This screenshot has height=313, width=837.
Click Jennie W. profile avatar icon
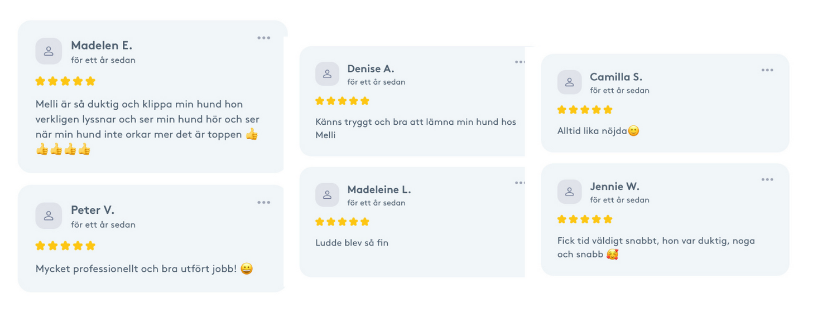pyautogui.click(x=569, y=192)
